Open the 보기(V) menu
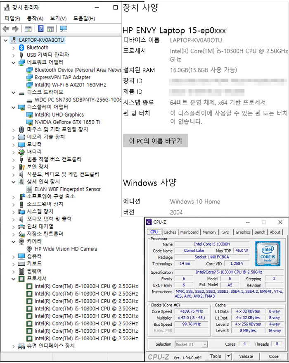This screenshot has width=289, height=363. [58, 18]
